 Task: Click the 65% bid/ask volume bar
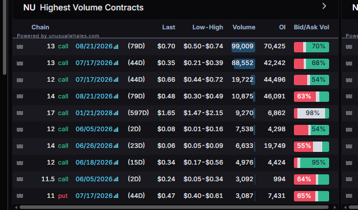[x=311, y=196]
